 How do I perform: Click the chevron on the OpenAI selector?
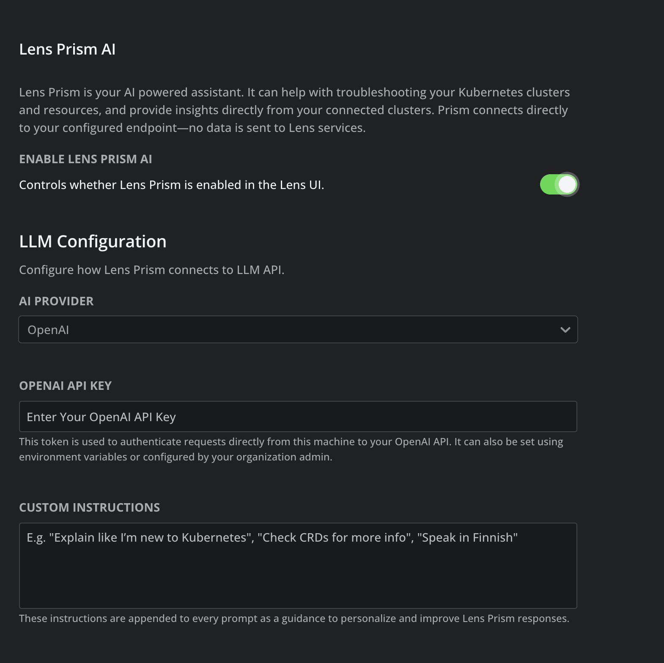point(564,329)
